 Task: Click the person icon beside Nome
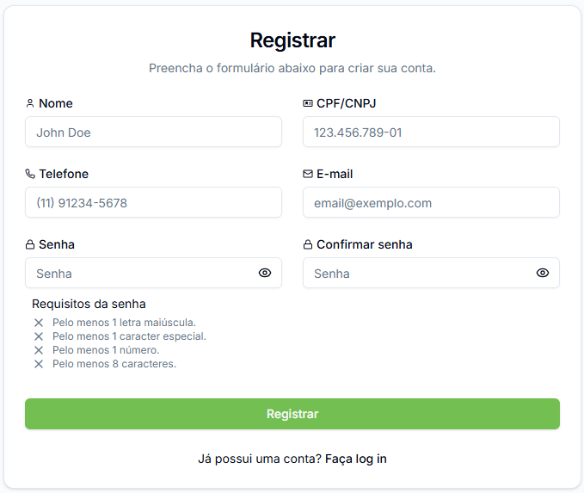click(30, 103)
